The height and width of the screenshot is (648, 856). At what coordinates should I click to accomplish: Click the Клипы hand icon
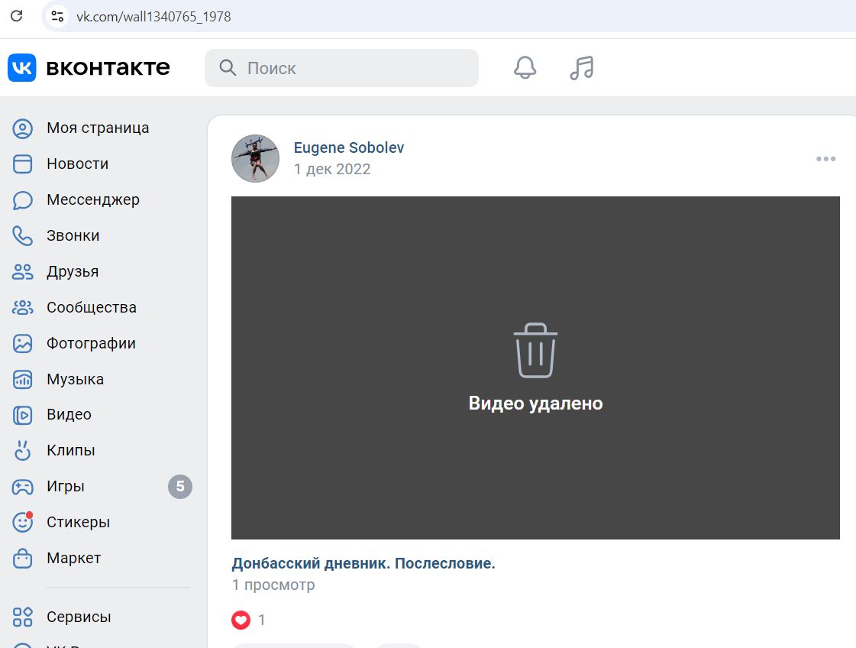tap(22, 451)
